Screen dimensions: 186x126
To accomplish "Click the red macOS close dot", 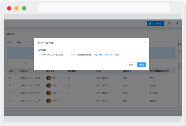I will click(9, 8).
